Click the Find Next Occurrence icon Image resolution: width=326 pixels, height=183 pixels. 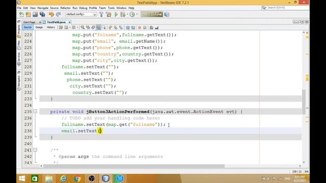(93, 27)
